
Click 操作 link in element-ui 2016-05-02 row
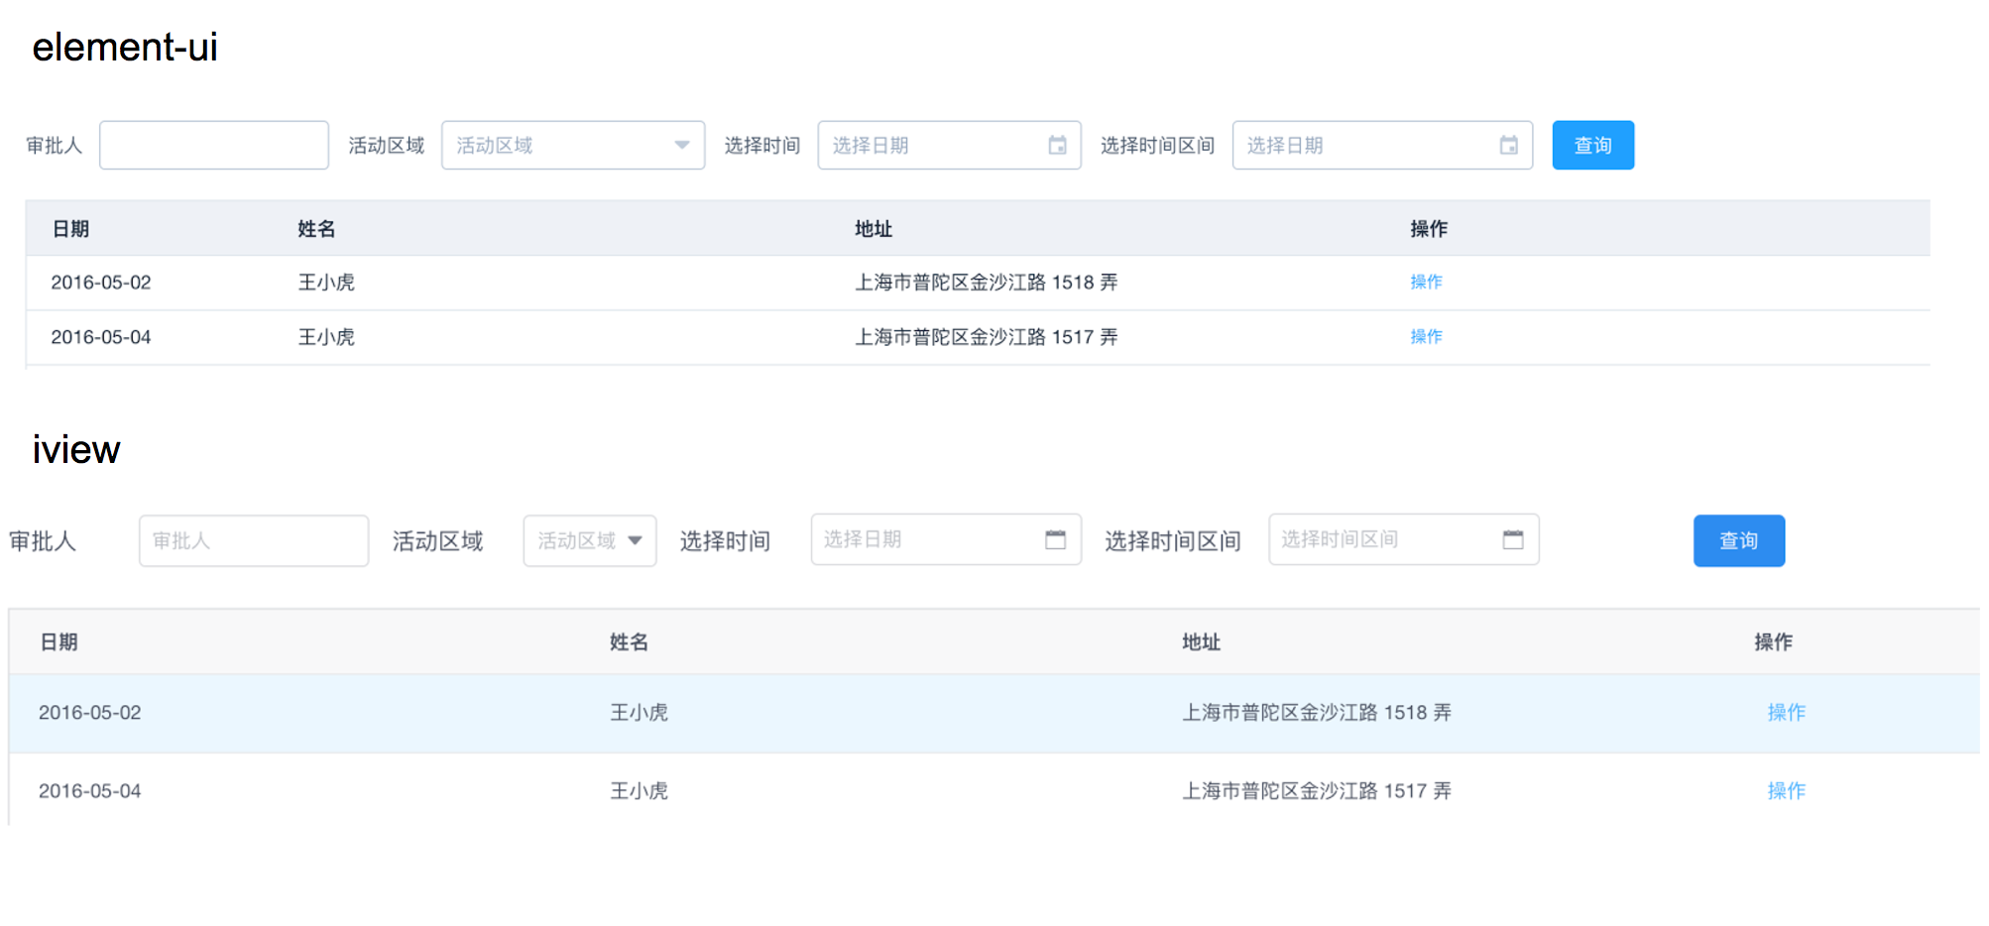[1426, 282]
